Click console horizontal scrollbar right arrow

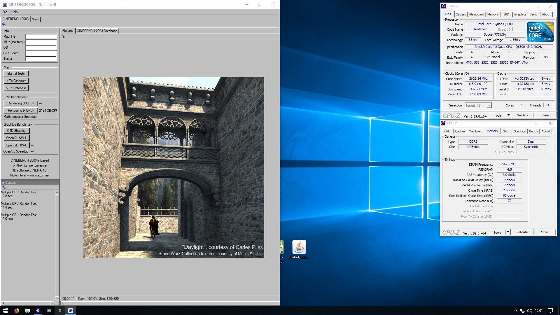52,303
